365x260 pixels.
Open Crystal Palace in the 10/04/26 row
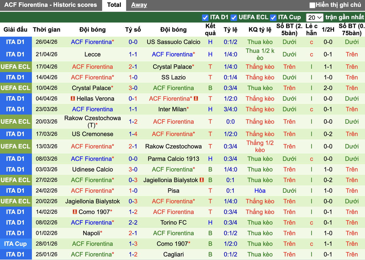(91, 88)
